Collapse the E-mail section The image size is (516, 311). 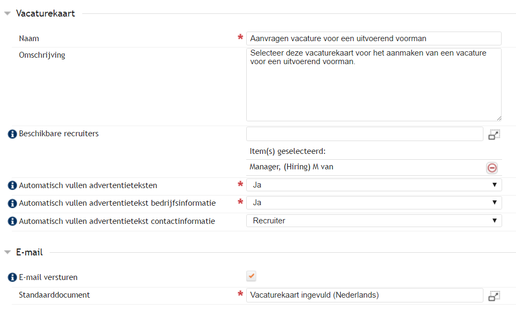point(7,252)
